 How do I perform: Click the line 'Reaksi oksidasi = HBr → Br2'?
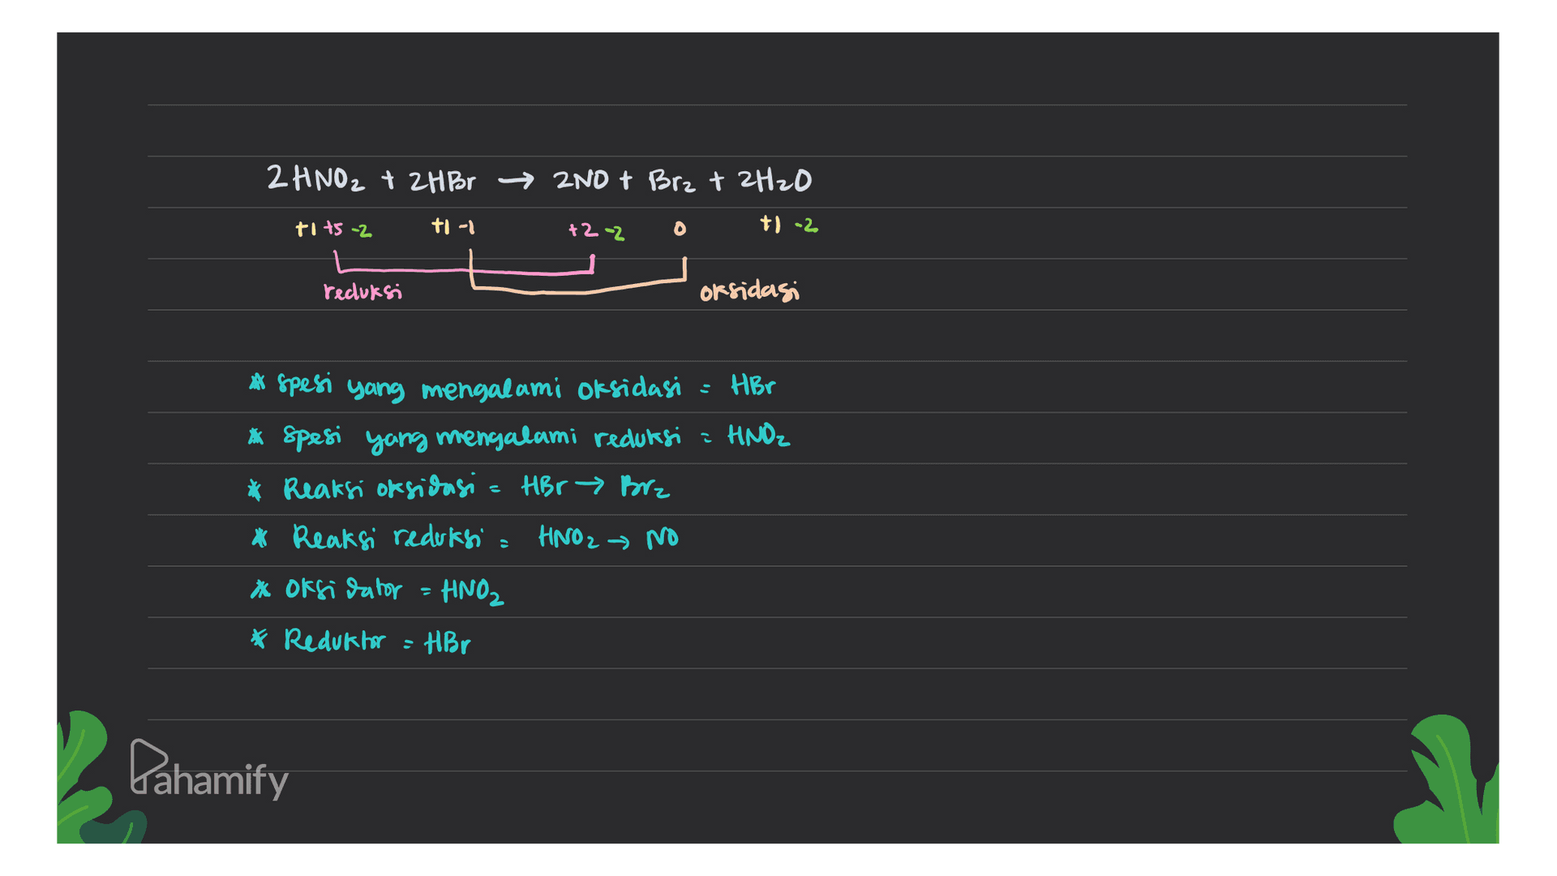(459, 487)
